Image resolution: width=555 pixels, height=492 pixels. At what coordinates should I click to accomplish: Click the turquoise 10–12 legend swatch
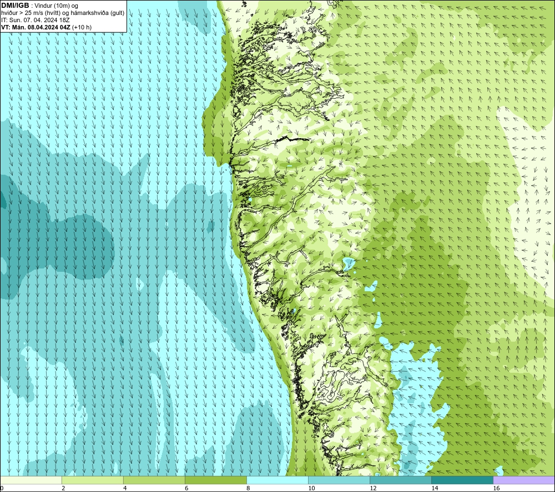point(339,480)
